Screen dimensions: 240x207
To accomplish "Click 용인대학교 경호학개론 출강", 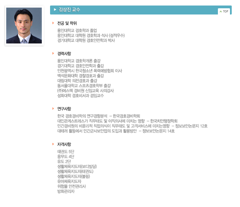I will click(x=79, y=61).
